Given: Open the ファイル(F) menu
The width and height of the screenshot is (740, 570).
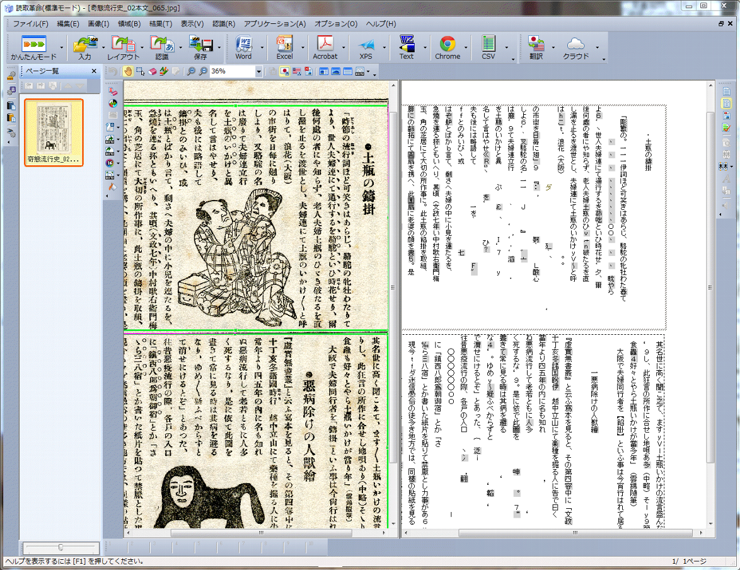Looking at the screenshot, I should pos(30,23).
